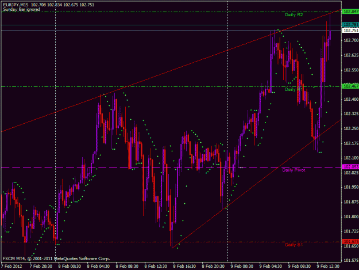Click the '7 Feb 20:30' time label
359x270 pixels.
pyautogui.click(x=41, y=266)
